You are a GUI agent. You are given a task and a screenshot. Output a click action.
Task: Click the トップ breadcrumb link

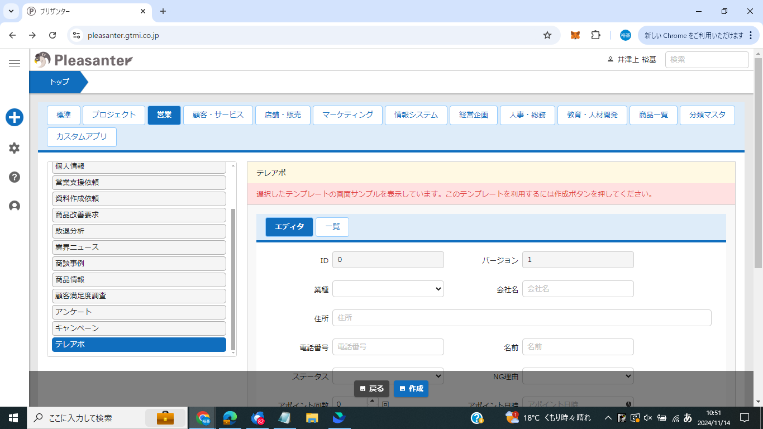click(59, 82)
